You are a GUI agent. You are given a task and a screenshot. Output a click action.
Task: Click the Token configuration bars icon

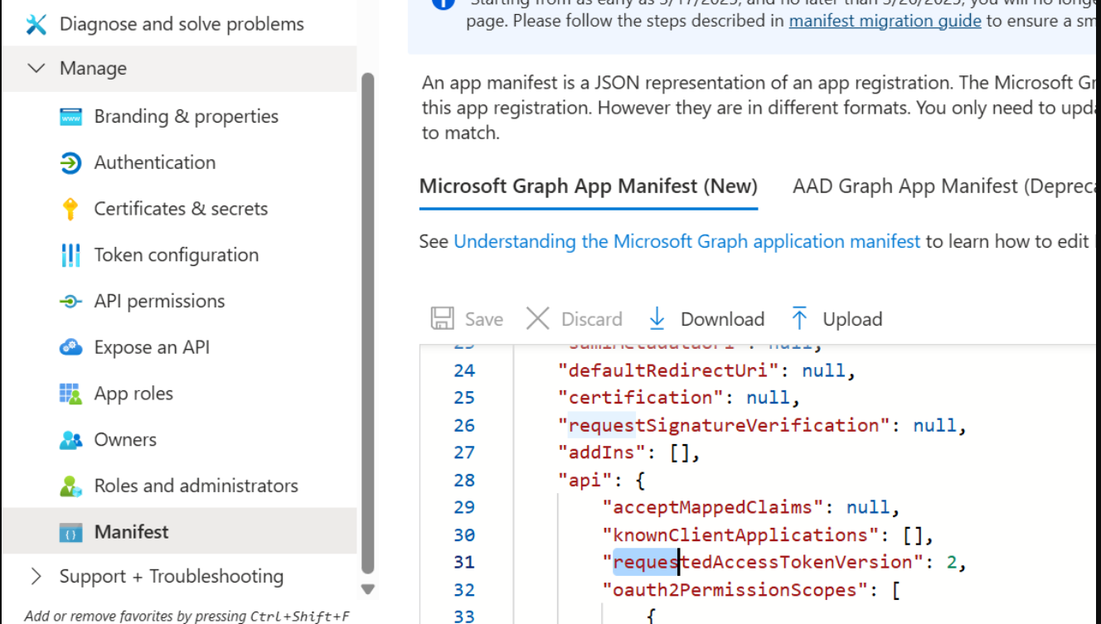pyautogui.click(x=71, y=255)
